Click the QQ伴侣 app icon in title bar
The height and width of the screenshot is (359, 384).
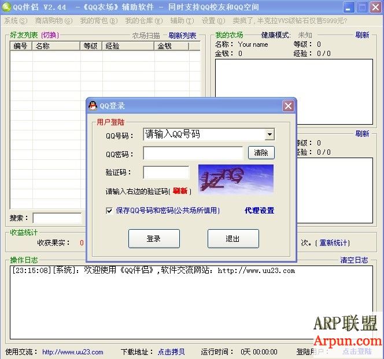pos(6,6)
